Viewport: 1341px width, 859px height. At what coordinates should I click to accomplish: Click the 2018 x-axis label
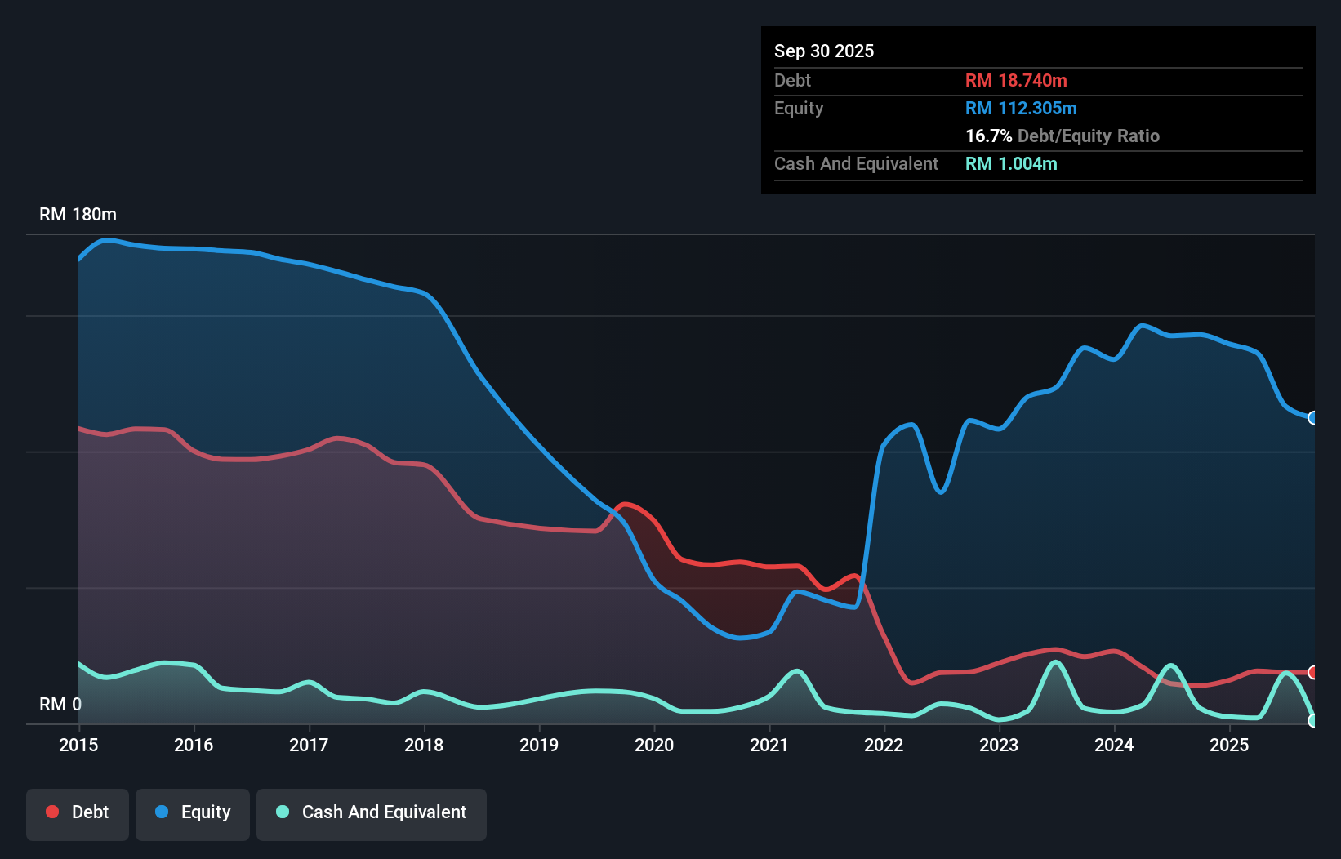424,745
